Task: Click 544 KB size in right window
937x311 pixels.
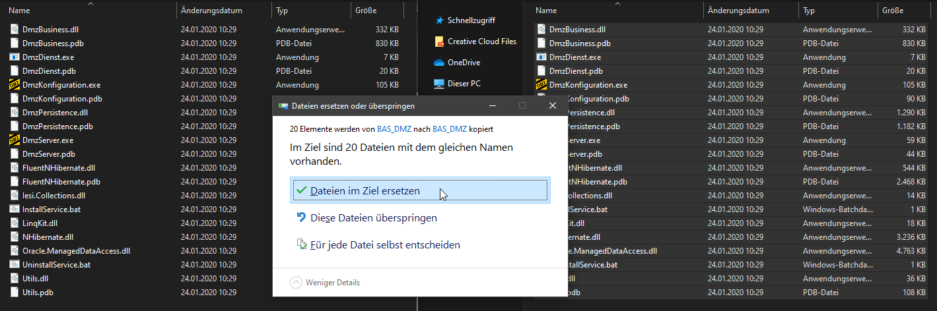Action: coord(914,168)
